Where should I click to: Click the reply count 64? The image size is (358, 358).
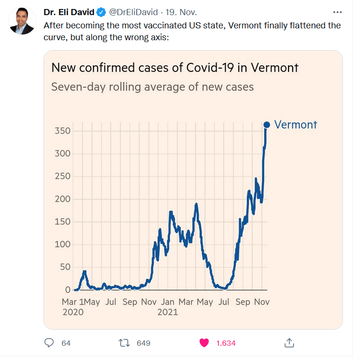click(66, 343)
